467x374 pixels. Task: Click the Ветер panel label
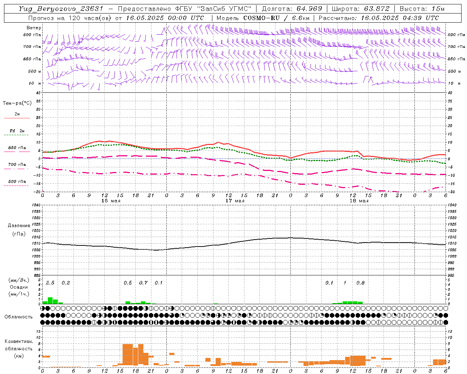[34, 28]
